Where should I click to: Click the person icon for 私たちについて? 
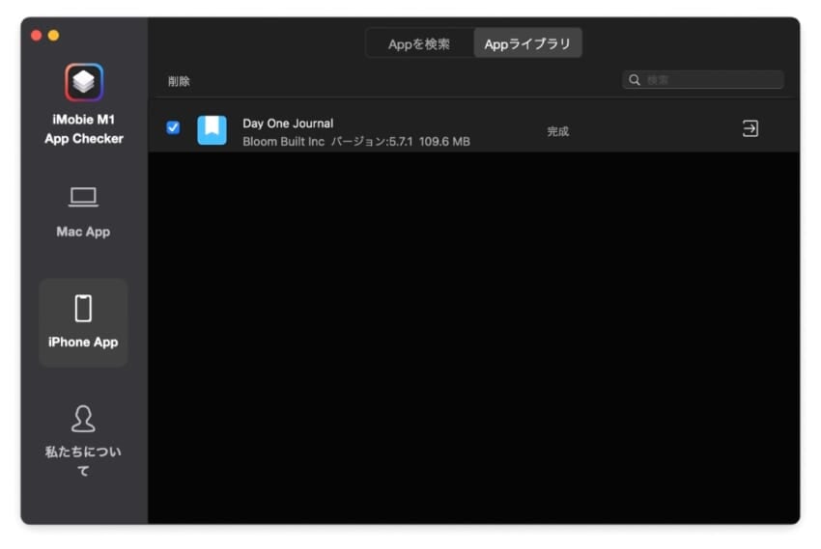point(83,419)
